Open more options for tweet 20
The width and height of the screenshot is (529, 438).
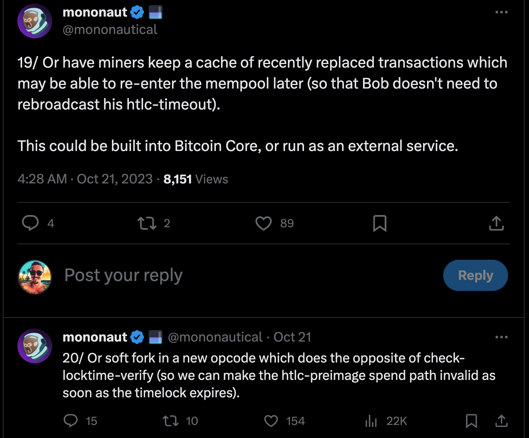click(501, 337)
